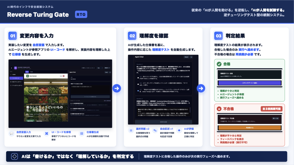Click Reset in the step 02 Agent Chat

(186, 57)
